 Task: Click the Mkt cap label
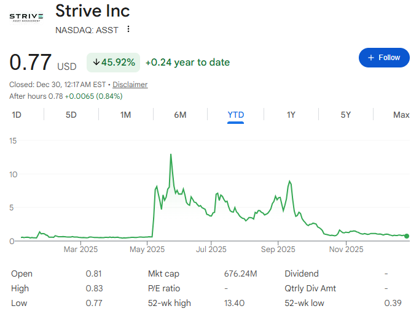click(x=163, y=274)
